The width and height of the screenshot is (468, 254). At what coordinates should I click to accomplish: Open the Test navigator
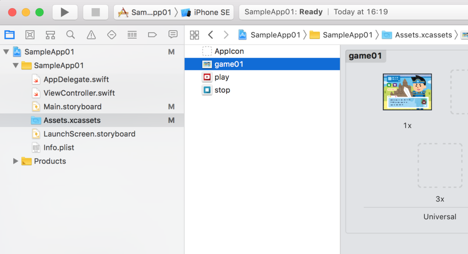pyautogui.click(x=112, y=35)
